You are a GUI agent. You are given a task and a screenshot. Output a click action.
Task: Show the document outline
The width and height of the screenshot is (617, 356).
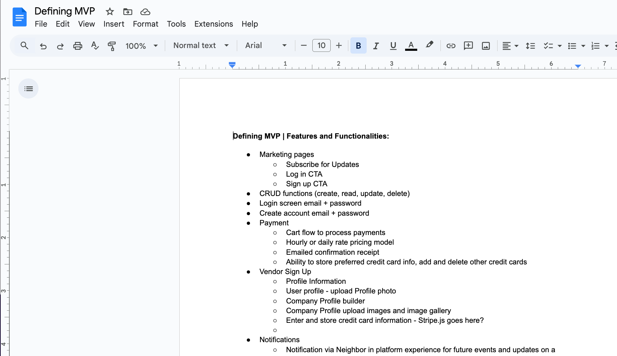28,89
